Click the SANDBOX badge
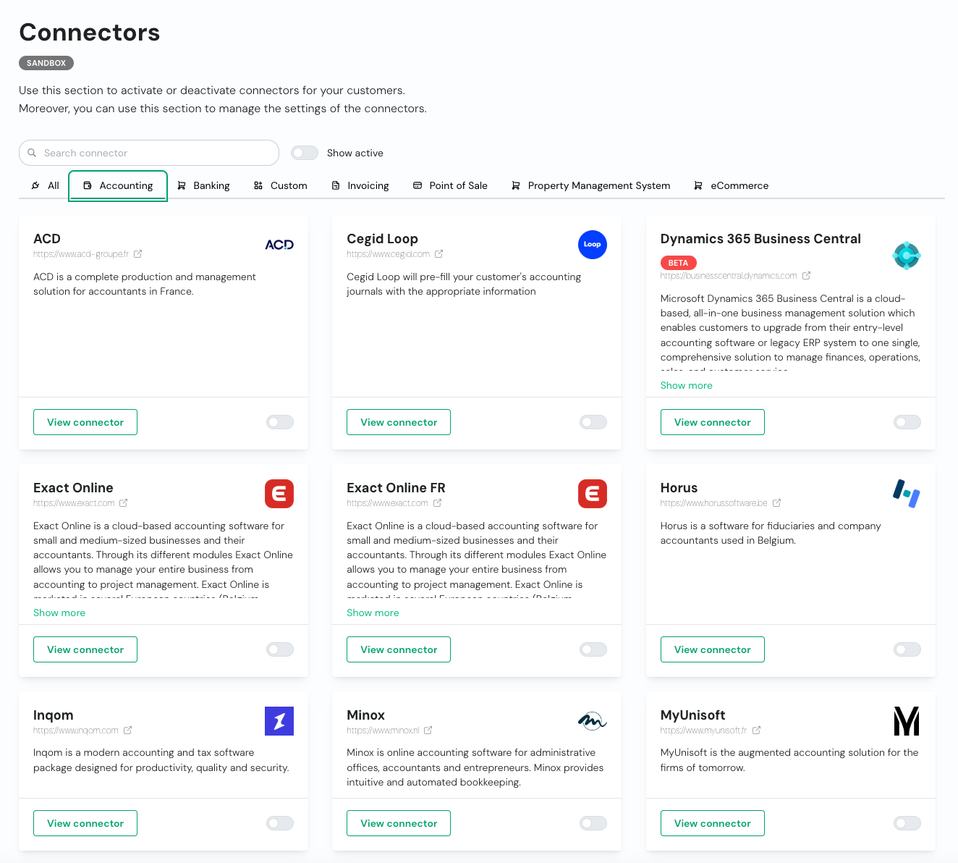Image resolution: width=958 pixels, height=863 pixels. click(x=46, y=63)
